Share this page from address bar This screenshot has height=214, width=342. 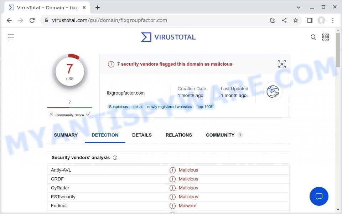click(x=284, y=20)
